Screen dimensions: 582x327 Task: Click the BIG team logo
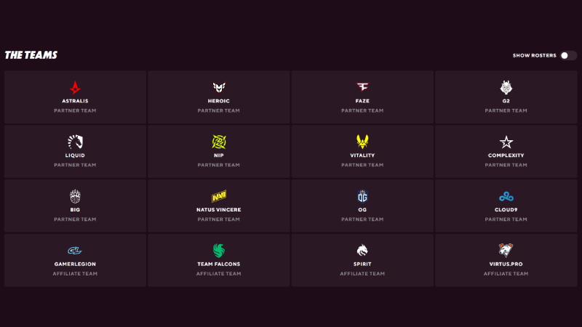75,196
